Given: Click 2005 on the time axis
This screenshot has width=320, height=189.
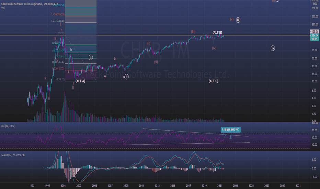Looking at the screenshot, I should coord(94,186).
